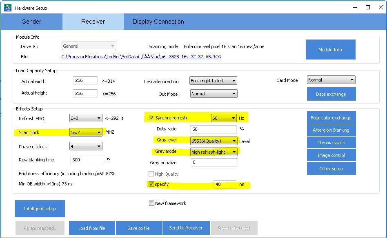The width and height of the screenshot is (387, 238).
Task: Open the Cascade direction dropdown
Action: 213,81
